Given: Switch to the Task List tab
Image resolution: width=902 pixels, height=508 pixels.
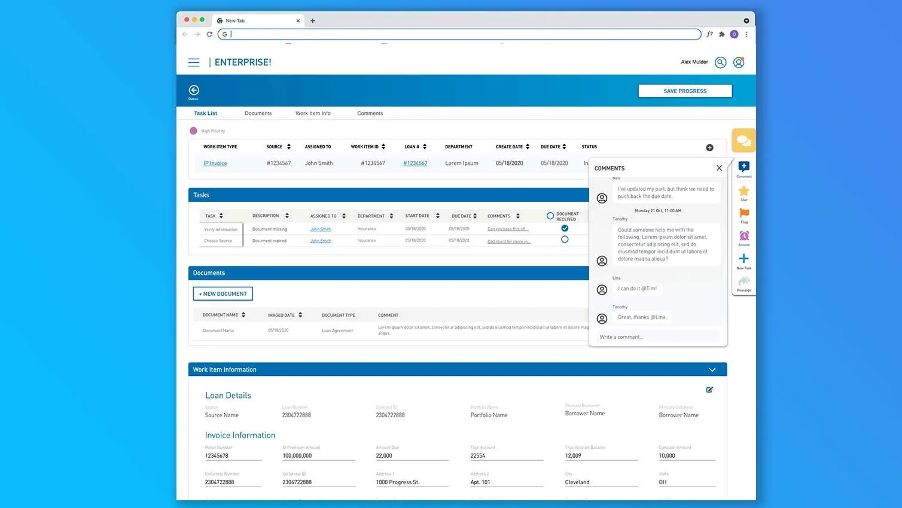Looking at the screenshot, I should [206, 114].
